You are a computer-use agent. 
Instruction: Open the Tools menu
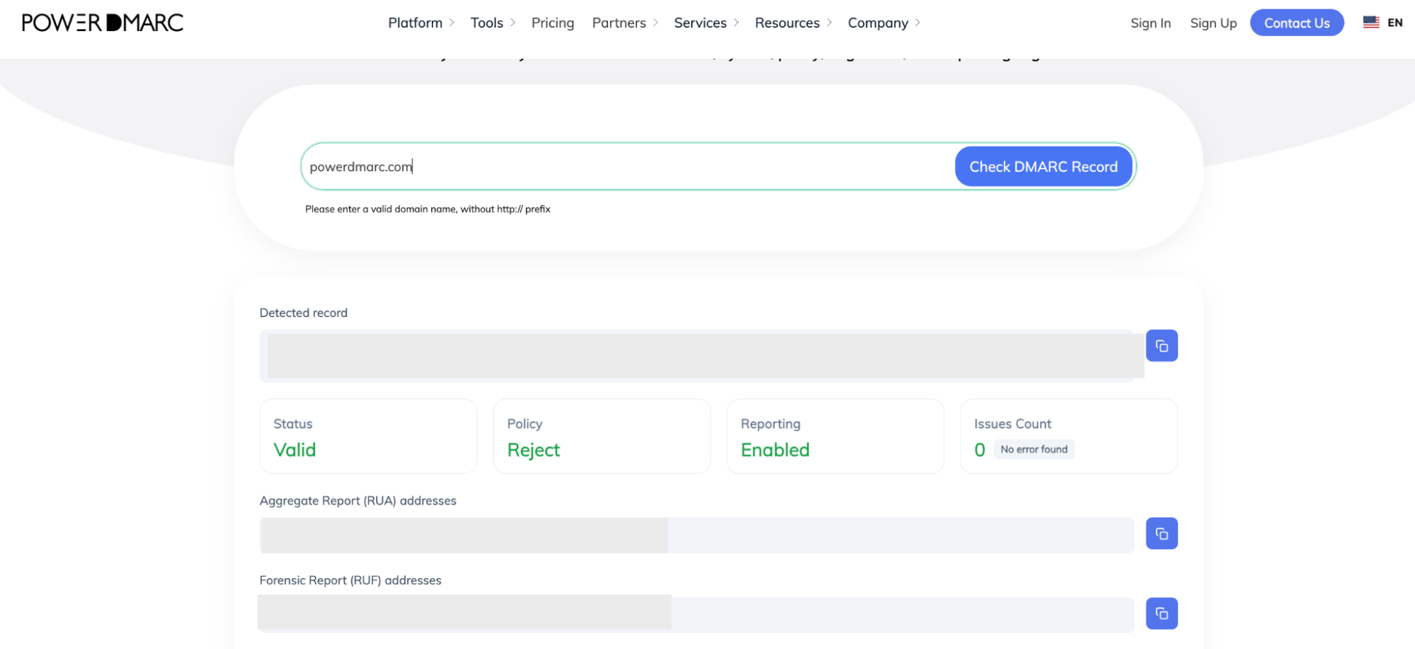point(487,23)
